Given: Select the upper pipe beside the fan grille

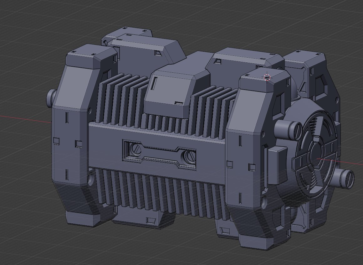Looking at the screenshot, I should pyautogui.click(x=289, y=130).
